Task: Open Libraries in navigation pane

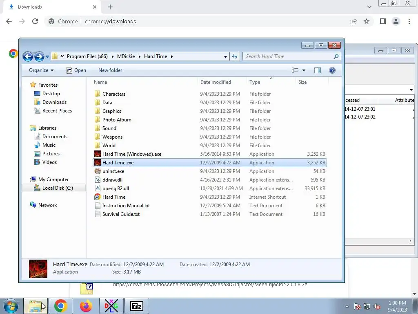Action: [x=43, y=128]
